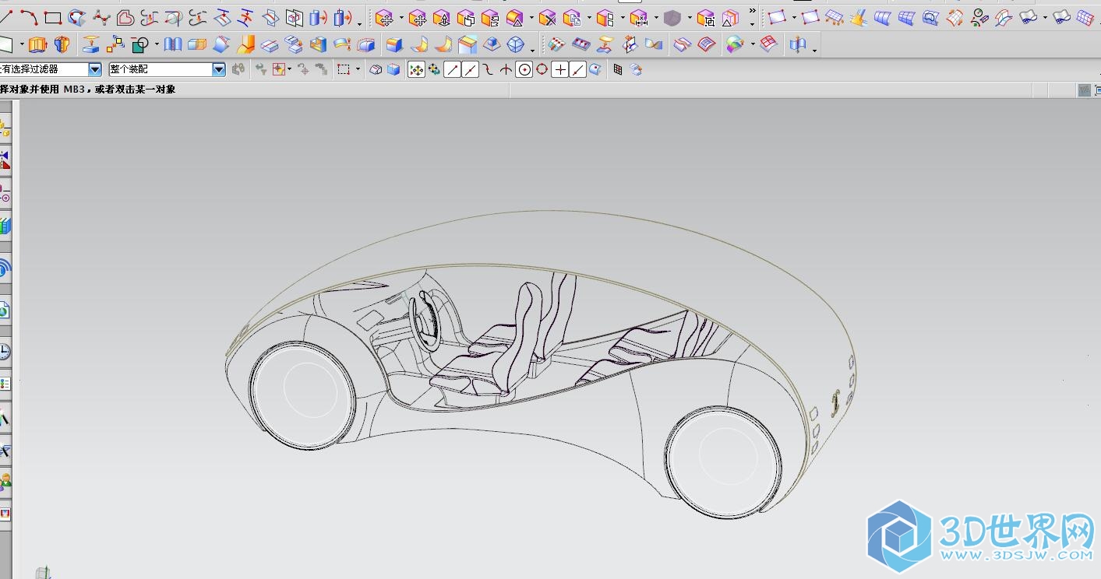Toggle Mid Point snap option
1101x579 pixels.
tap(470, 70)
